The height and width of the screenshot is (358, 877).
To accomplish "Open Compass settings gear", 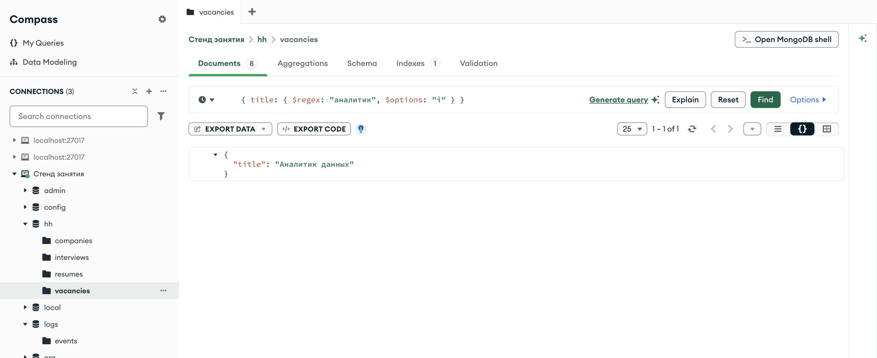I will click(162, 19).
